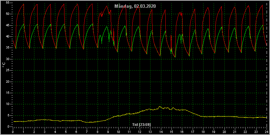Image resolution: width=270 pixels, height=135 pixels.
Task: Click the green curve peak at hour 1
Action: click(24, 24)
